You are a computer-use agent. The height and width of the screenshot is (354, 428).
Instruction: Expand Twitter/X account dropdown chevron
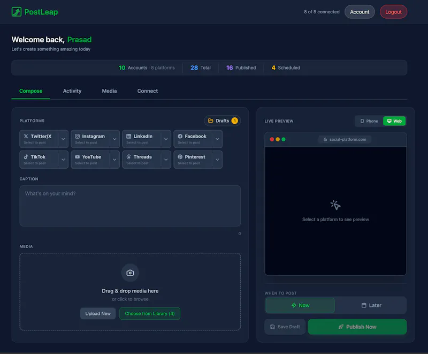pyautogui.click(x=63, y=139)
